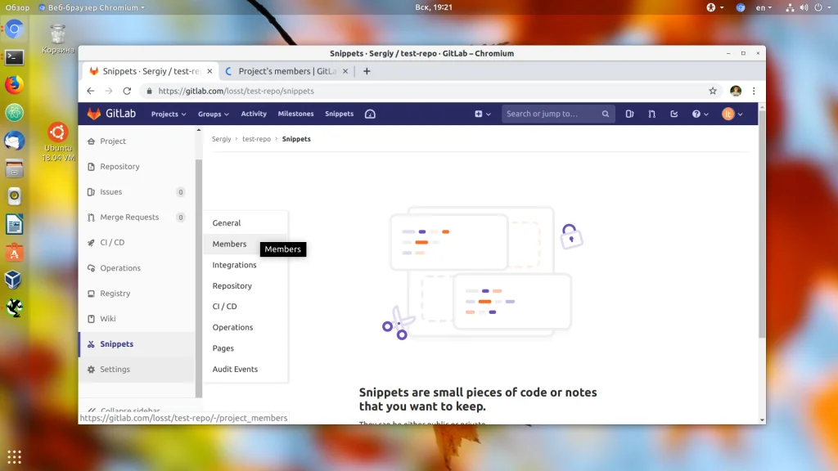Click the Settings gear icon in sidebar
The width and height of the screenshot is (838, 471).
pos(91,370)
